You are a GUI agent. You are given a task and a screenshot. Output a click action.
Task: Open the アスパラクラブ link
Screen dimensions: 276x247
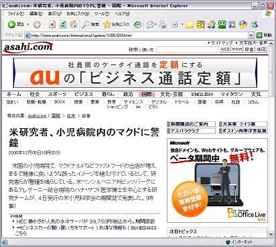192,131
